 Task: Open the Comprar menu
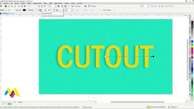(80, 3)
